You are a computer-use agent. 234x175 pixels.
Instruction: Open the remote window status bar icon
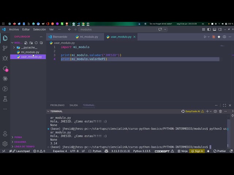[4, 151]
